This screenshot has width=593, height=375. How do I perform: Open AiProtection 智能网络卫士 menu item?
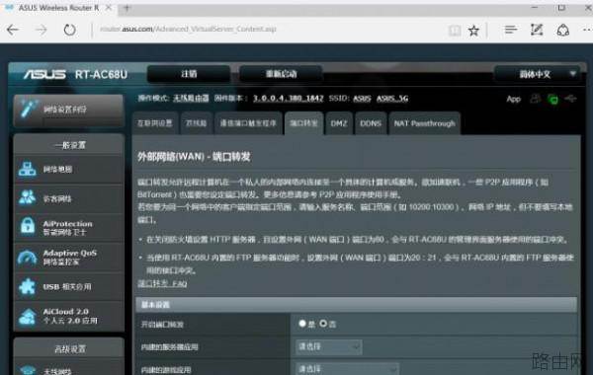[68, 227]
